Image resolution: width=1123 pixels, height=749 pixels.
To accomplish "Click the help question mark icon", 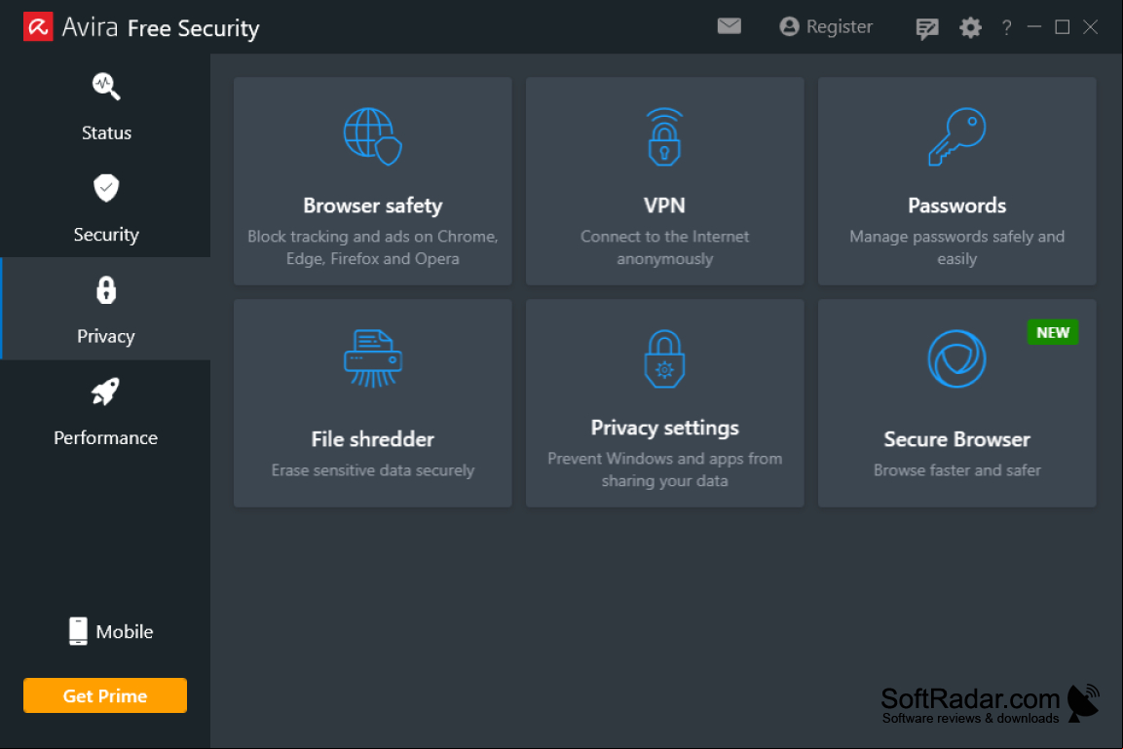I will (1006, 27).
